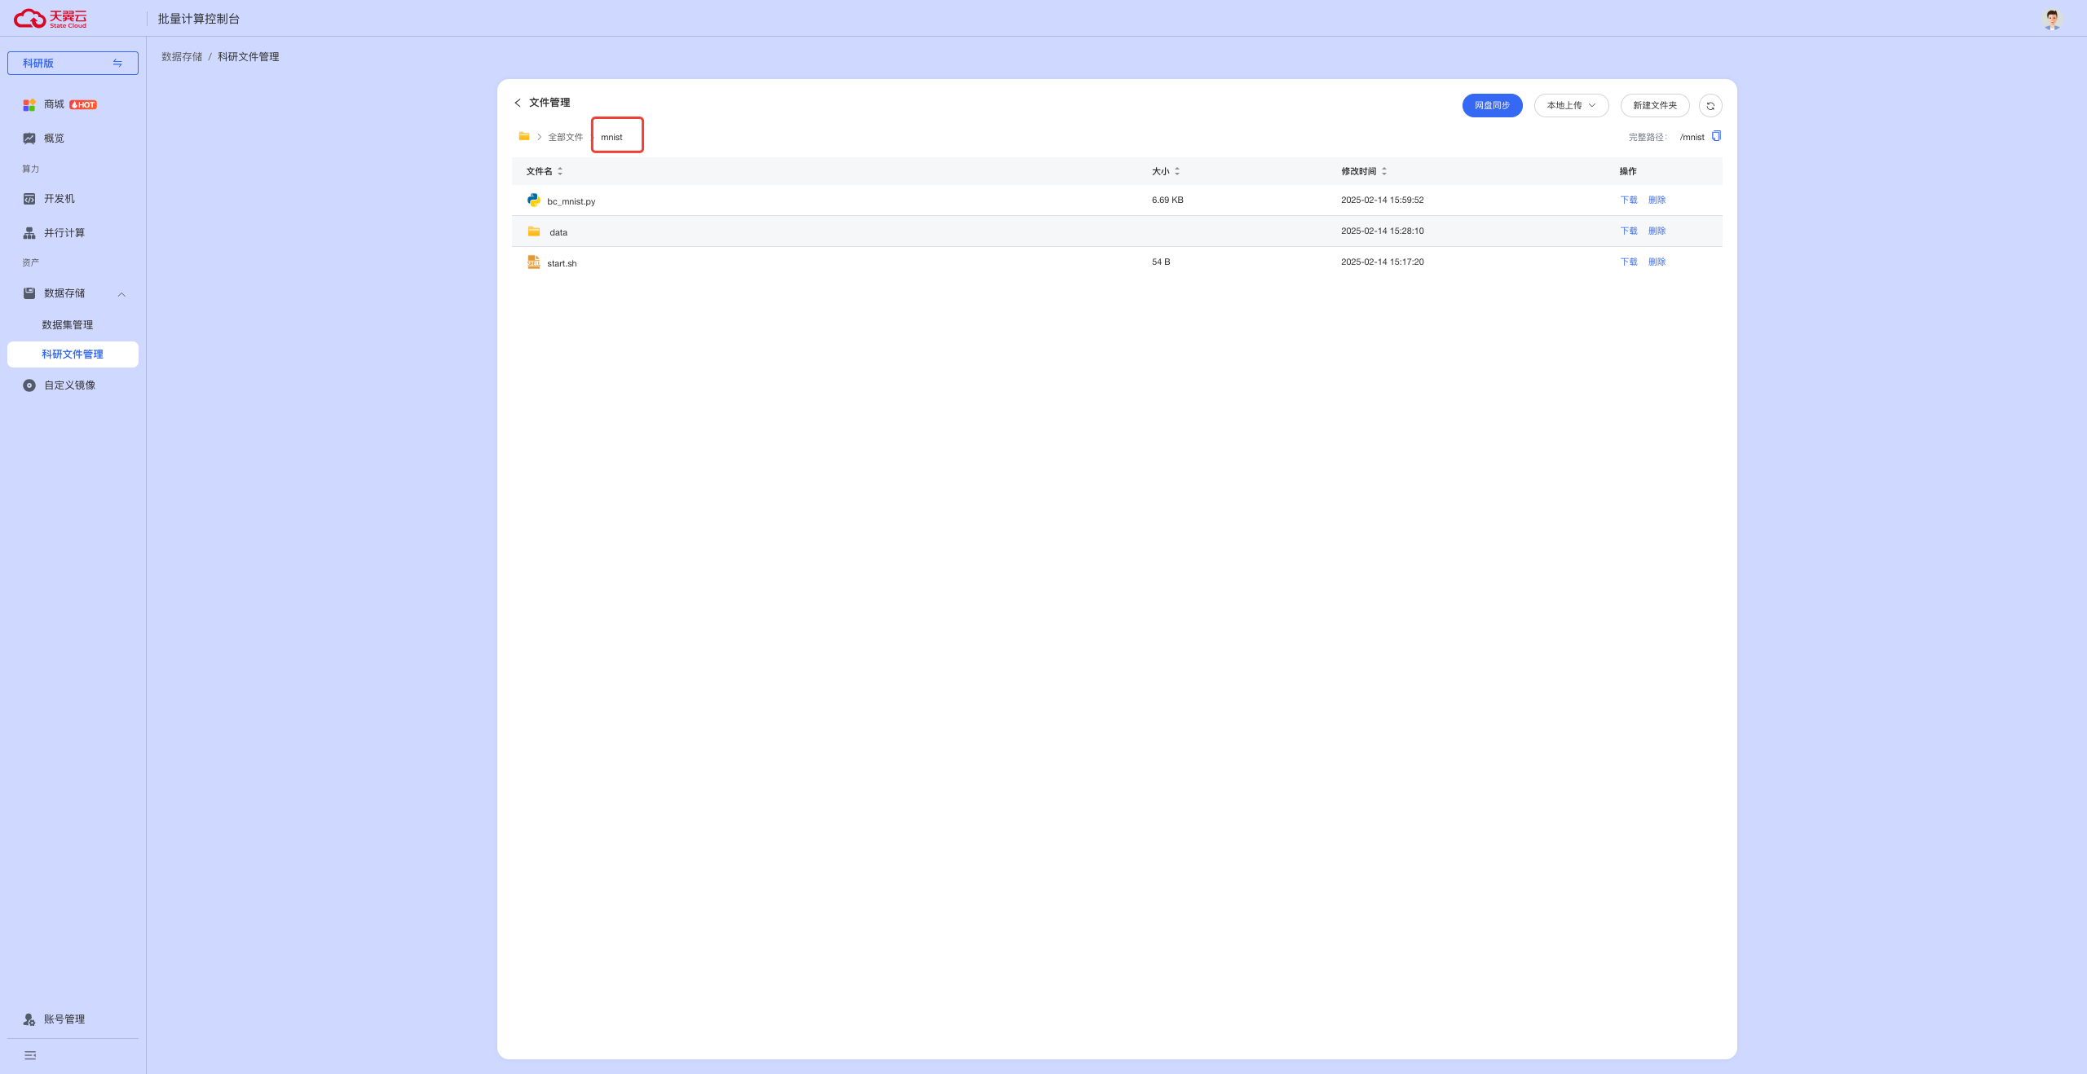Click the sidebar collapse icon at bottom

tap(30, 1055)
